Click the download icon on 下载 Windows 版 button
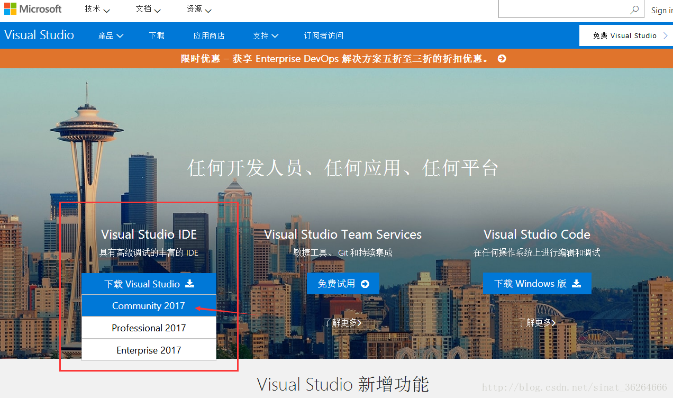The height and width of the screenshot is (398, 673). point(576,284)
